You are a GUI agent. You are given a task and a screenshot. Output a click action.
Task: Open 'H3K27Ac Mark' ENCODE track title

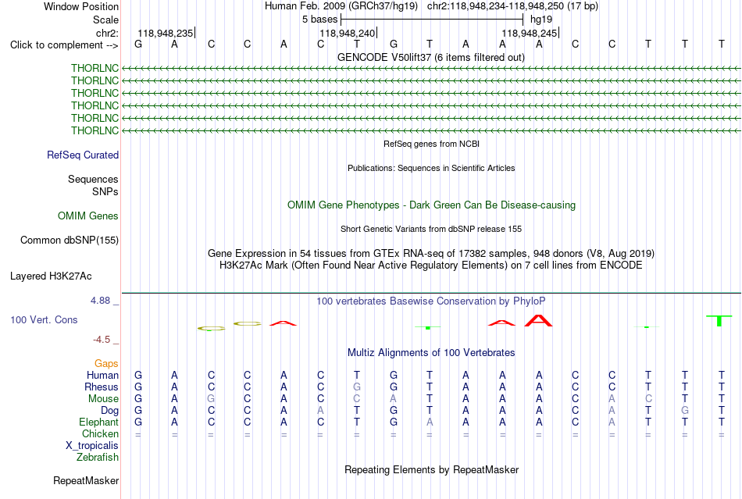tap(431, 265)
